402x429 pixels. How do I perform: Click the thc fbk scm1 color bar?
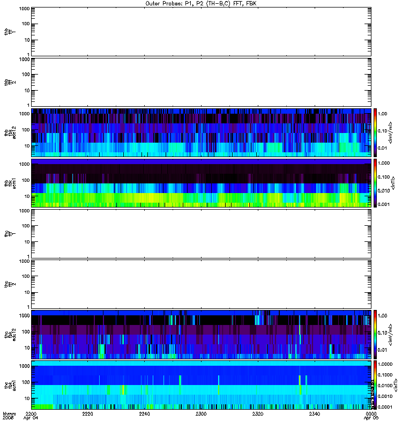pyautogui.click(x=375, y=385)
